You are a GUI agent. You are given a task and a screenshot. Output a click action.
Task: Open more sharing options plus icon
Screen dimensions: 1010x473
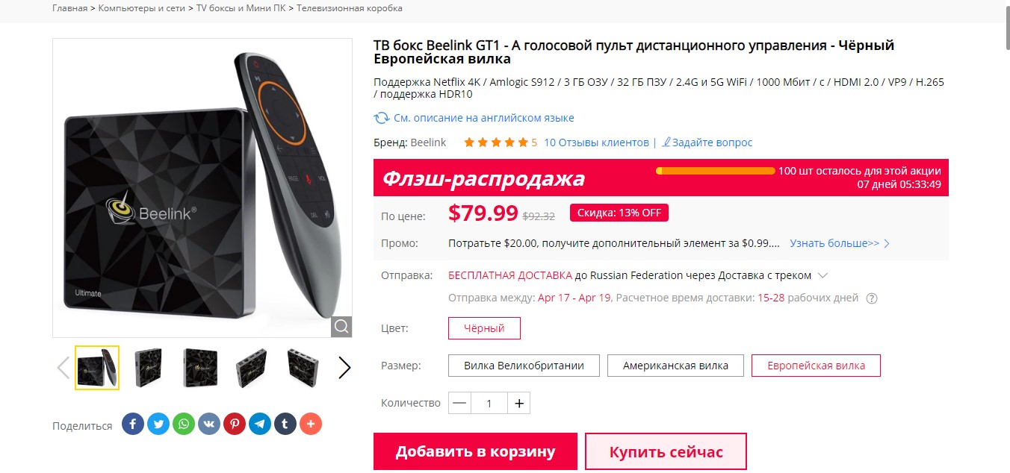click(310, 425)
